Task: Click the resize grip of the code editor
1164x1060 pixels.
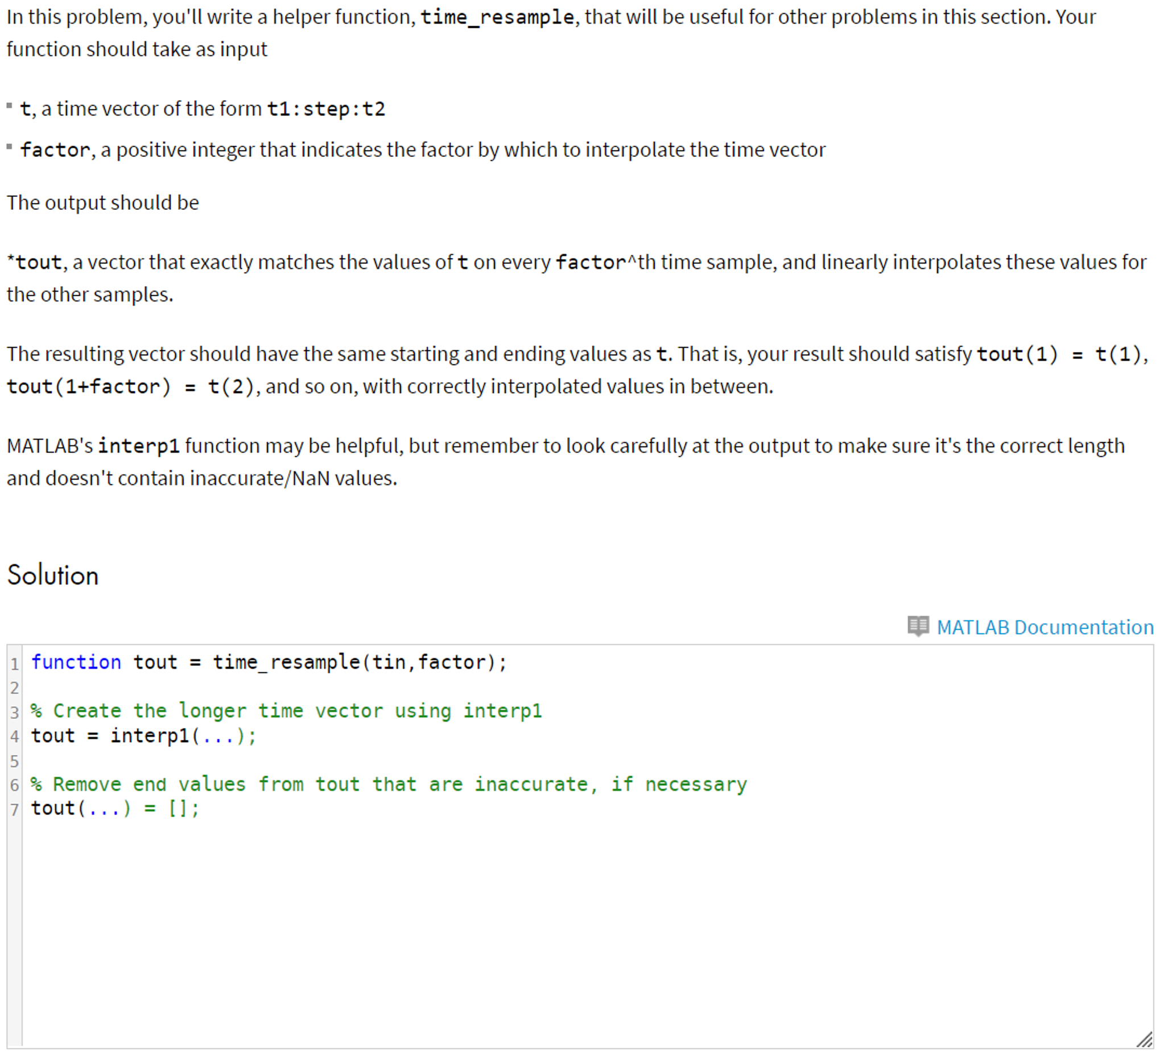Action: 1145,1038
